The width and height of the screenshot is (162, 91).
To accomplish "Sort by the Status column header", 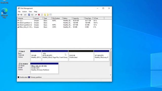I will pos(67,18).
